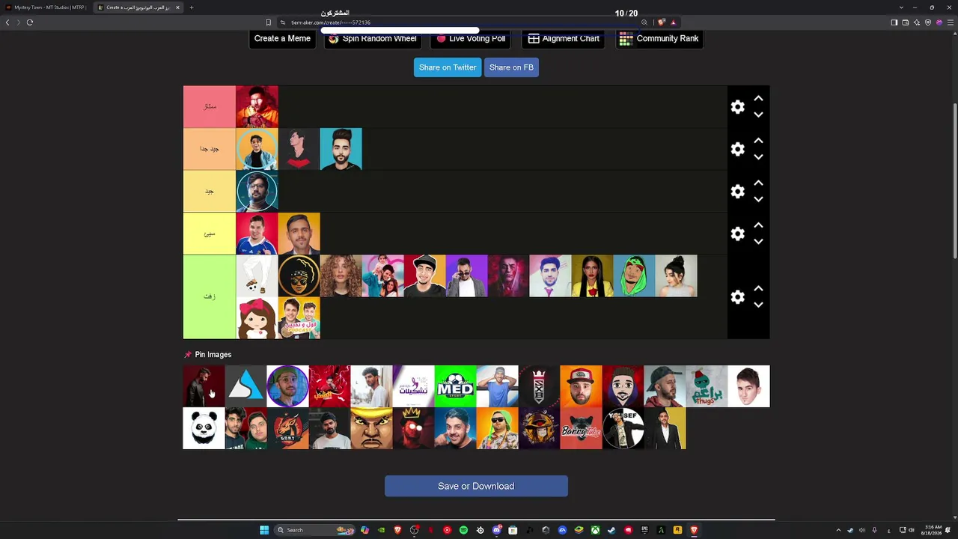Show hidden system tray icons
The height and width of the screenshot is (539, 958).
coord(838,530)
